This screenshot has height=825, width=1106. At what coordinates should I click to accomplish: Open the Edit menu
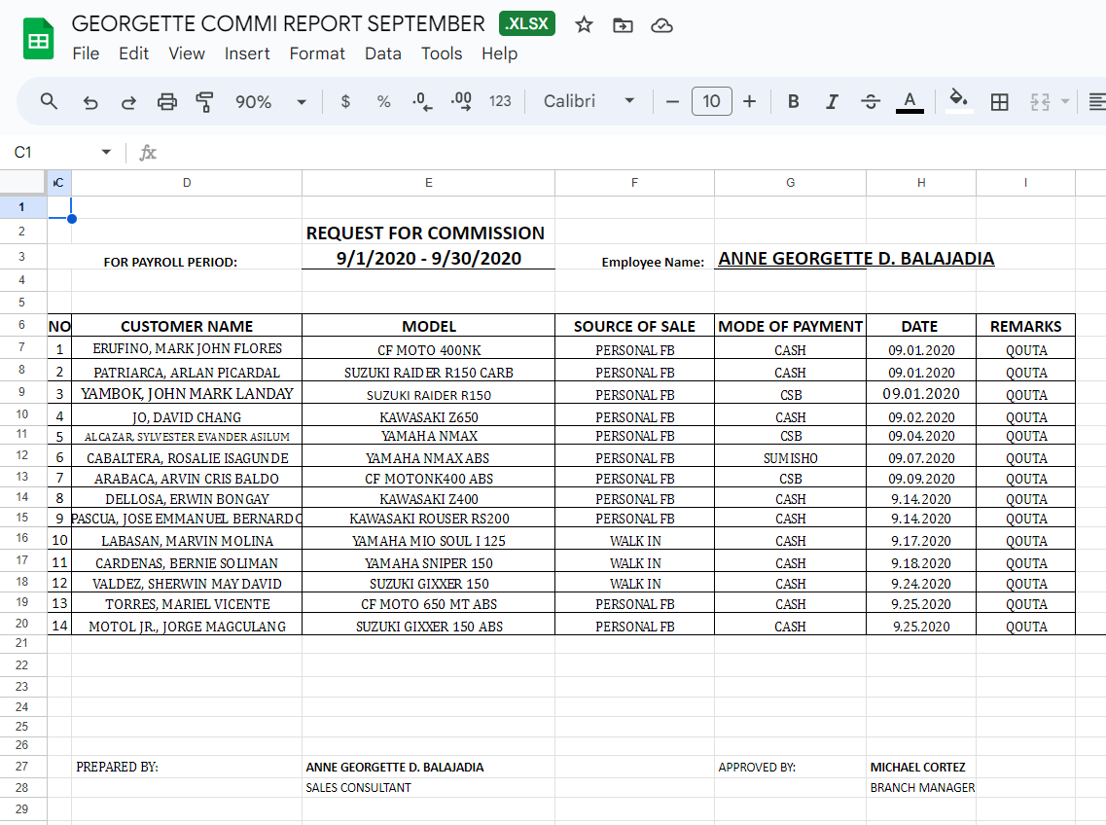134,54
